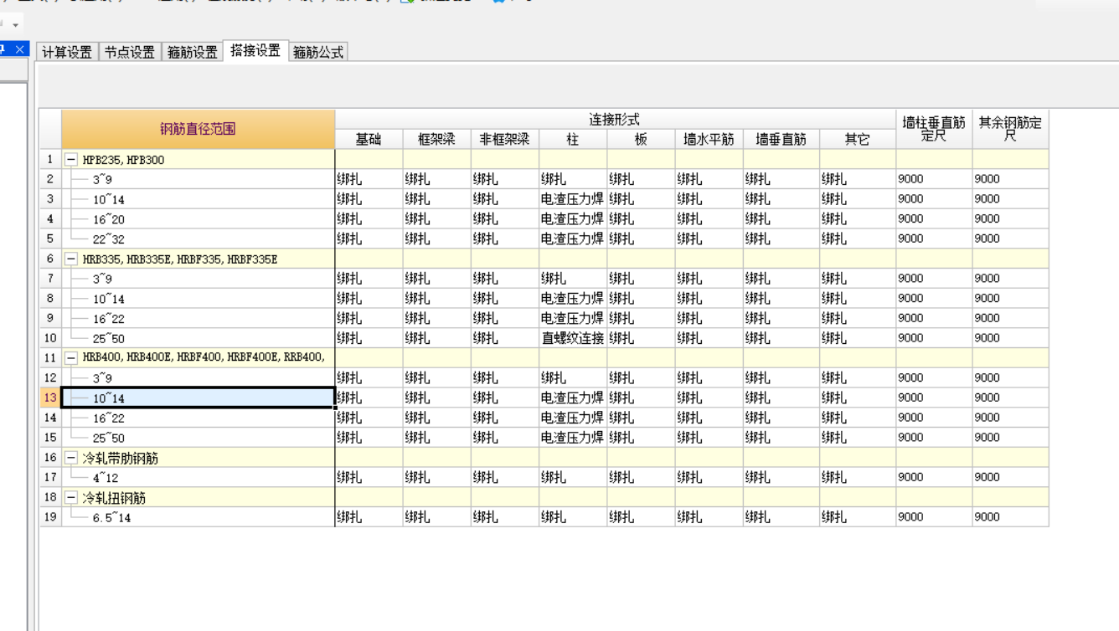This screenshot has width=1119, height=631.
Task: Click the 墙柱垂直筋定尺 column header
Action: click(x=934, y=129)
